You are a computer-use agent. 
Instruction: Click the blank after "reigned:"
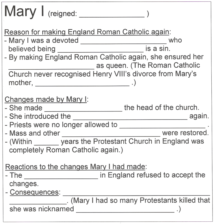point(111,16)
